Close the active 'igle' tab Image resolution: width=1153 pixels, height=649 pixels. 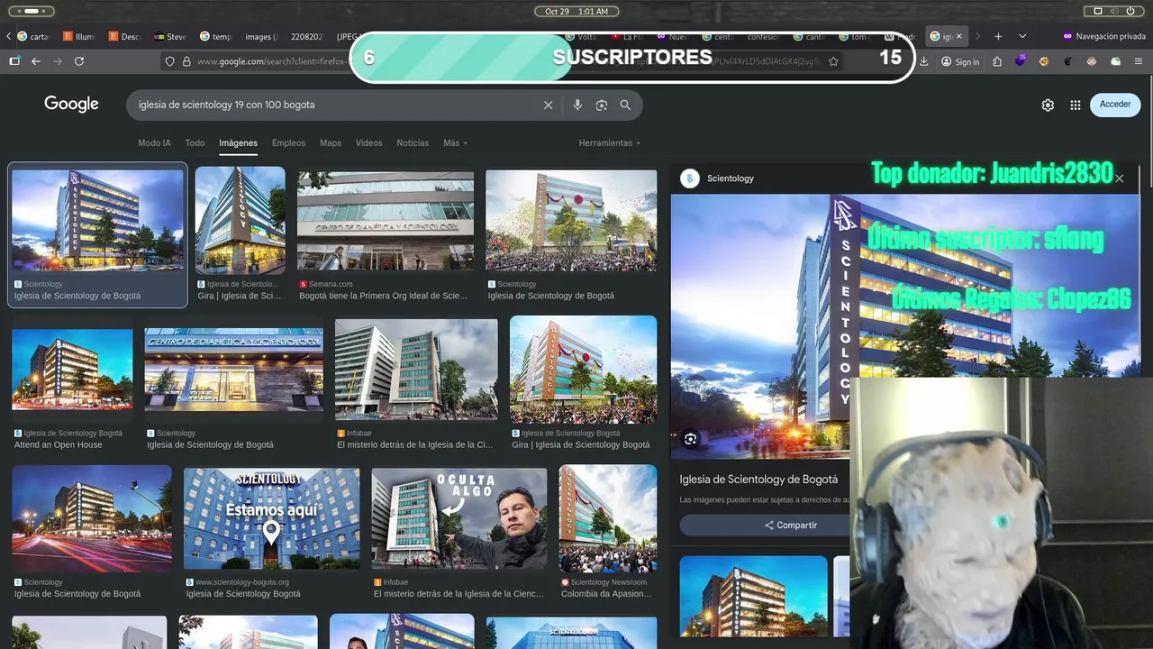tap(958, 36)
